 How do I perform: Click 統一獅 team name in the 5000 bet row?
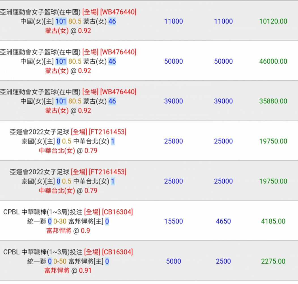point(37,261)
